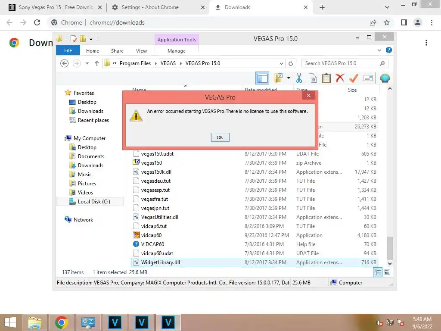Click the Search VEGAS Pro 15.0 field
This screenshot has height=331, width=441.
(x=345, y=63)
